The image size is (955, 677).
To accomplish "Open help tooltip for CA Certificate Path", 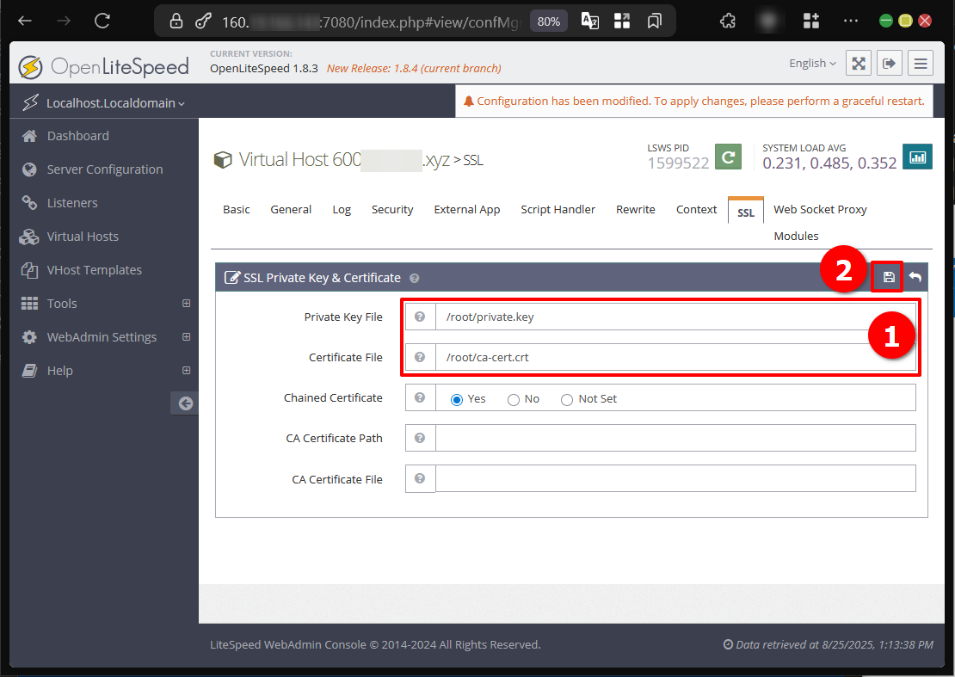I will pos(420,438).
